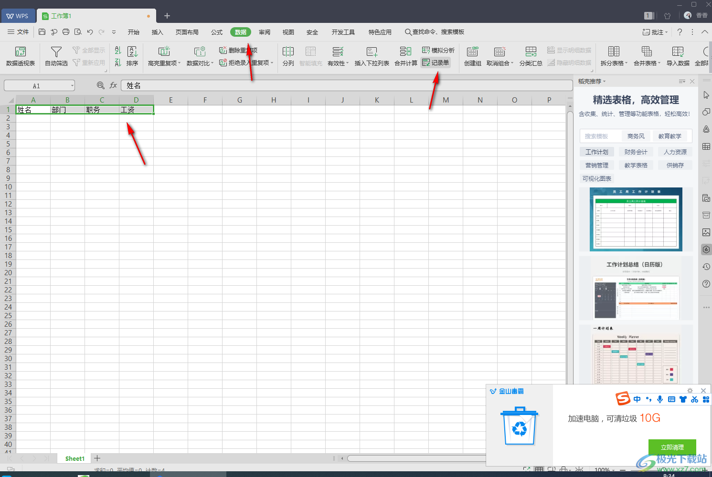Click the 立即清理 button

(x=672, y=447)
